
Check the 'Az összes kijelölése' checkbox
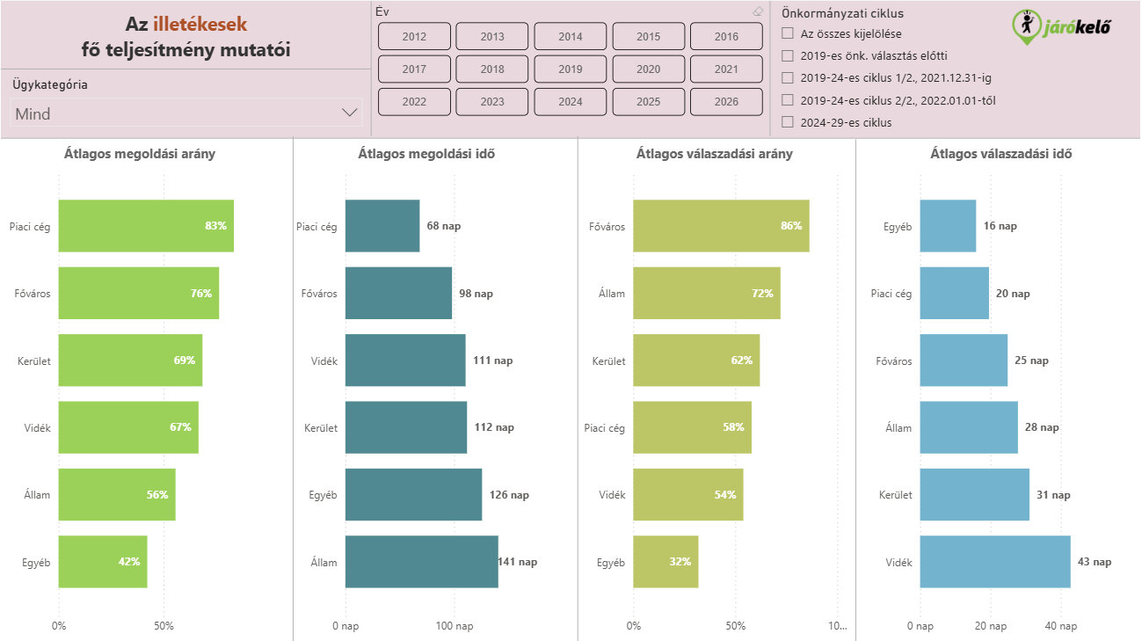(x=788, y=34)
